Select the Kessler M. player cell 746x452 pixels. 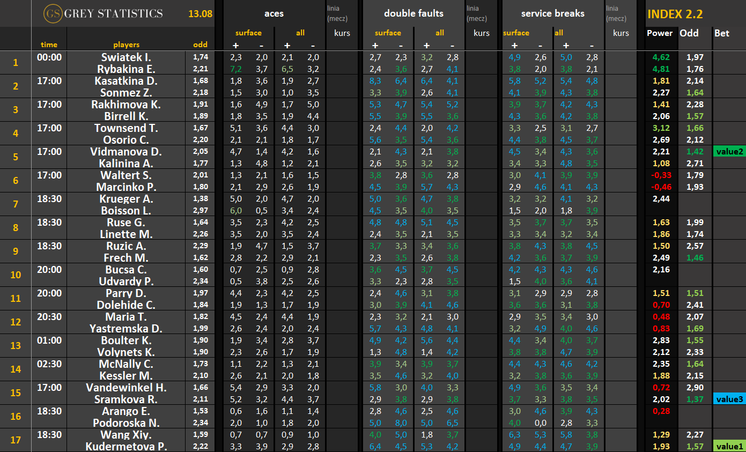(x=126, y=375)
